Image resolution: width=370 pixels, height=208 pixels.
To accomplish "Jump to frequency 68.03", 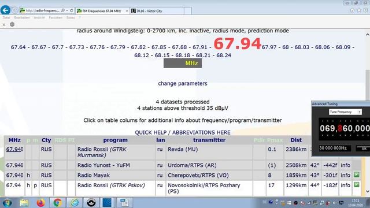I will 302,47.
